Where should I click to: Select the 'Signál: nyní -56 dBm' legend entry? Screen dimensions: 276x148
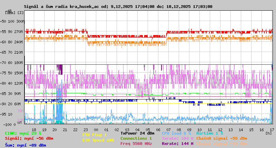[x=29, y=138]
